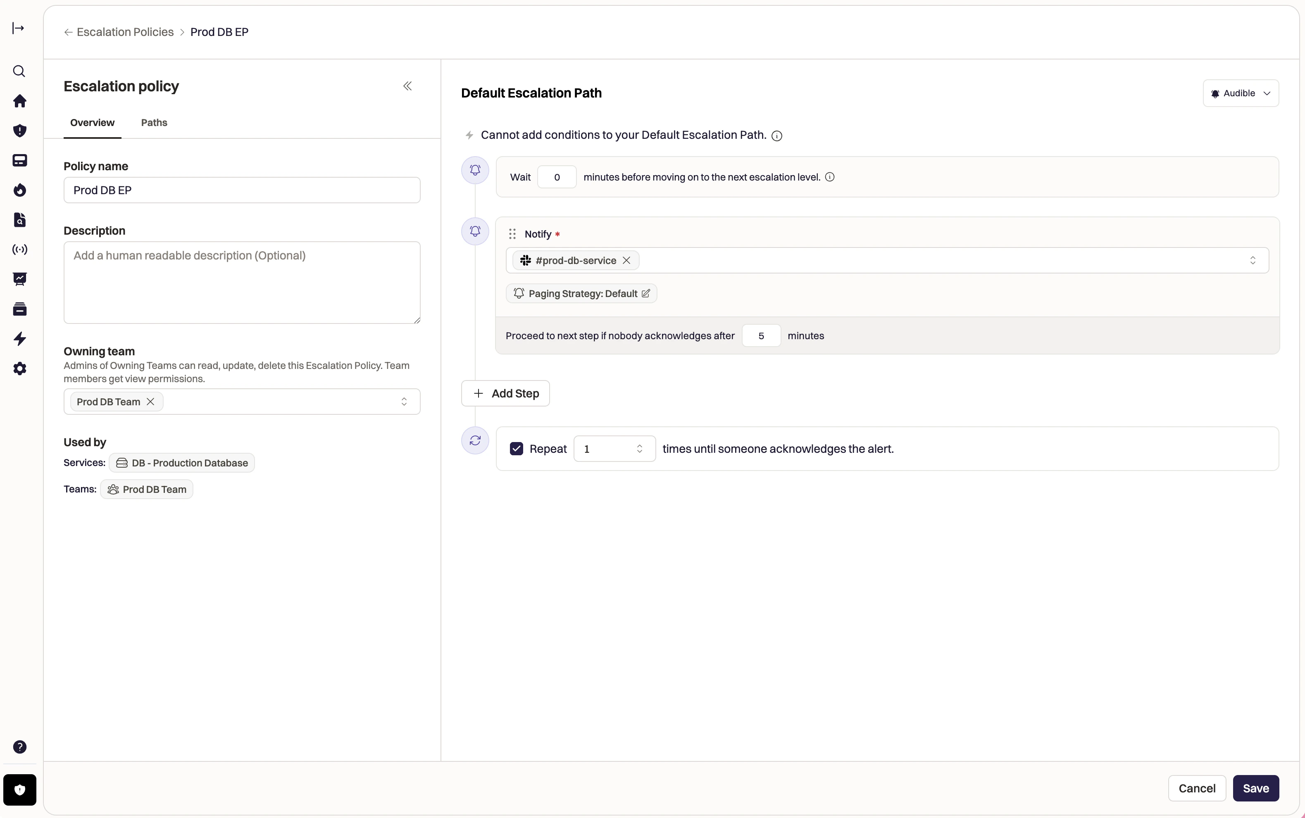This screenshot has width=1305, height=818.
Task: Open the lightning bolt sidebar icon
Action: 19,339
